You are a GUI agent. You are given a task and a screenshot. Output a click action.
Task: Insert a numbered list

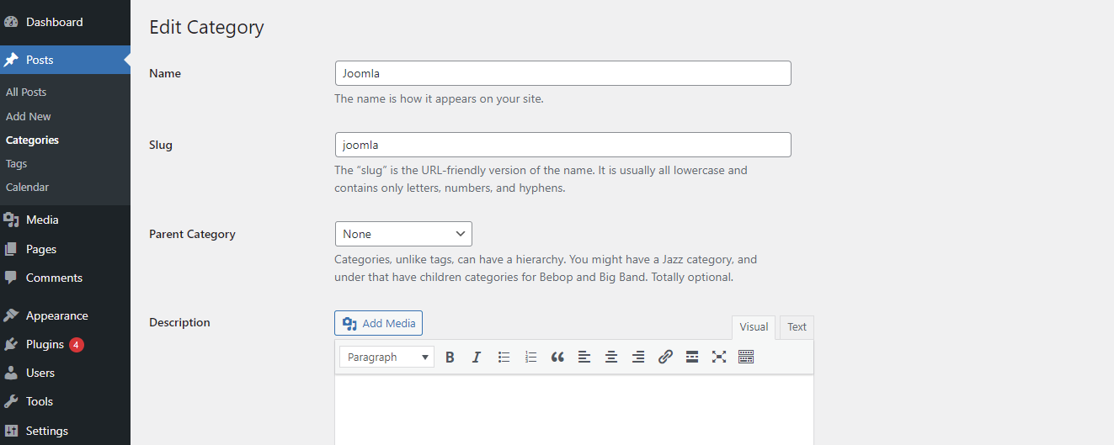[x=530, y=357]
